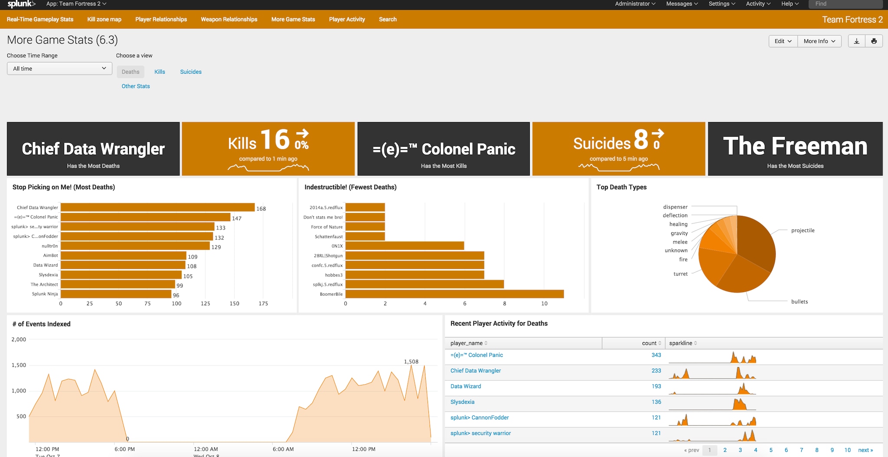Viewport: 888px width, 457px height.
Task: Switch to the Suicides view
Action: click(x=191, y=72)
